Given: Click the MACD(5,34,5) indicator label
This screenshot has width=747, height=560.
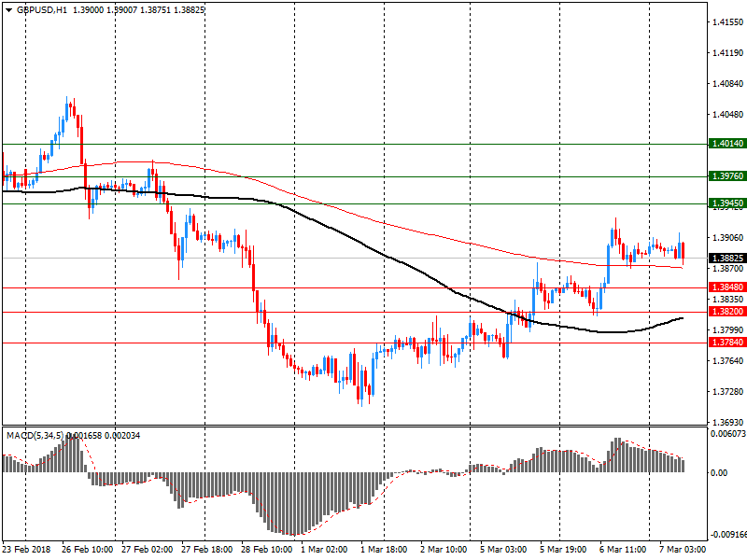Looking at the screenshot, I should pos(35,435).
